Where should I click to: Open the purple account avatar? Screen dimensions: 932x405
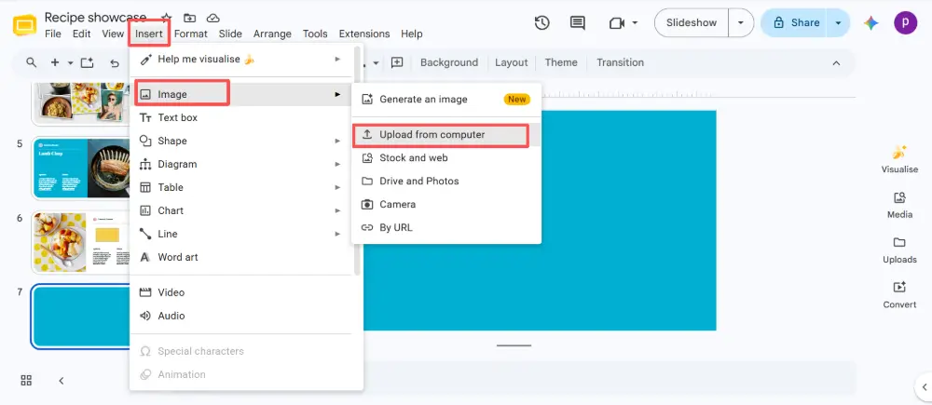[905, 22]
